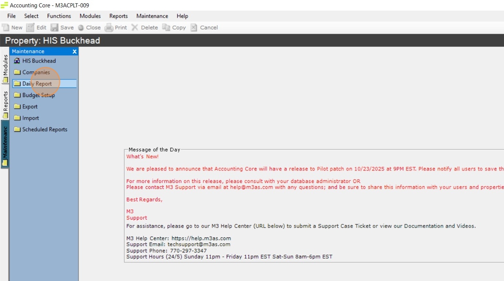Click the Delete X icon
The image size is (504, 281).
[135, 28]
